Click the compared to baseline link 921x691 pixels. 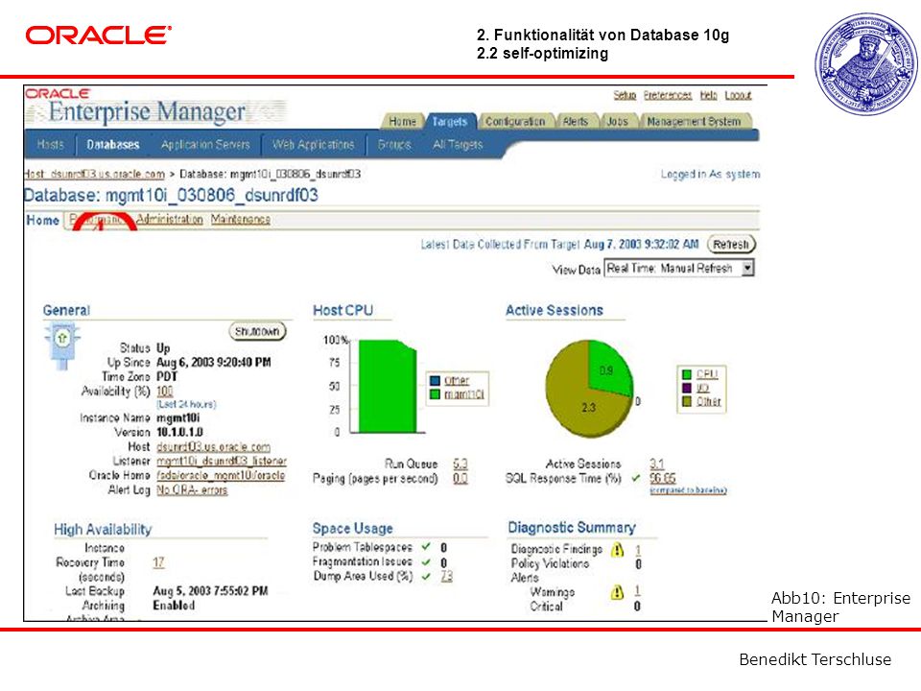[689, 490]
